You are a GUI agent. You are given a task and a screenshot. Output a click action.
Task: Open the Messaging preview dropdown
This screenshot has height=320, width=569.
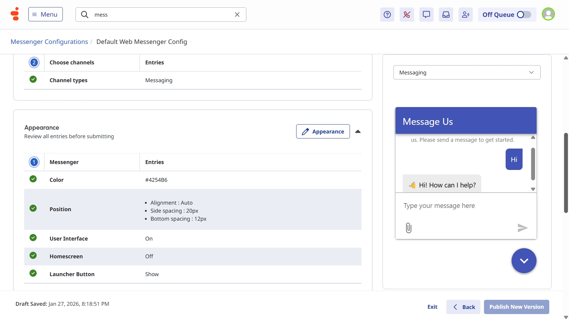[467, 73]
